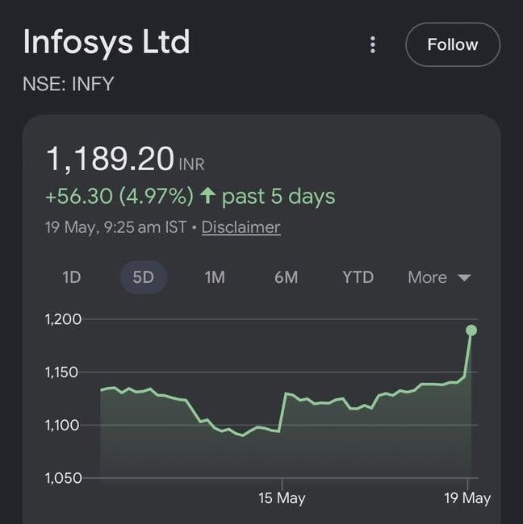
Task: Expand the More time ranges dropdown arrow
Action: pos(464,277)
